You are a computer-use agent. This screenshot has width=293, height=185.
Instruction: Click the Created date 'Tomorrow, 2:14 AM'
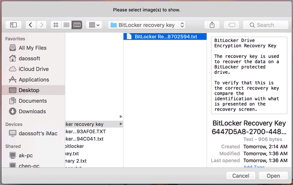click(265, 147)
